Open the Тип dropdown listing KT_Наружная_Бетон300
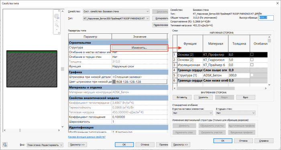This screenshot has width=281, height=150. tap(116, 18)
